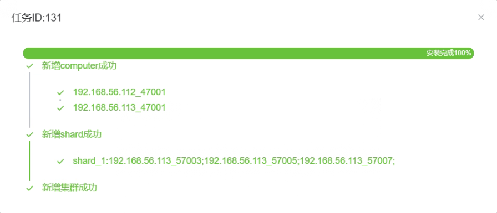This screenshot has width=497, height=213.
Task: Click the gray connector line under computer step
Action: point(29,100)
